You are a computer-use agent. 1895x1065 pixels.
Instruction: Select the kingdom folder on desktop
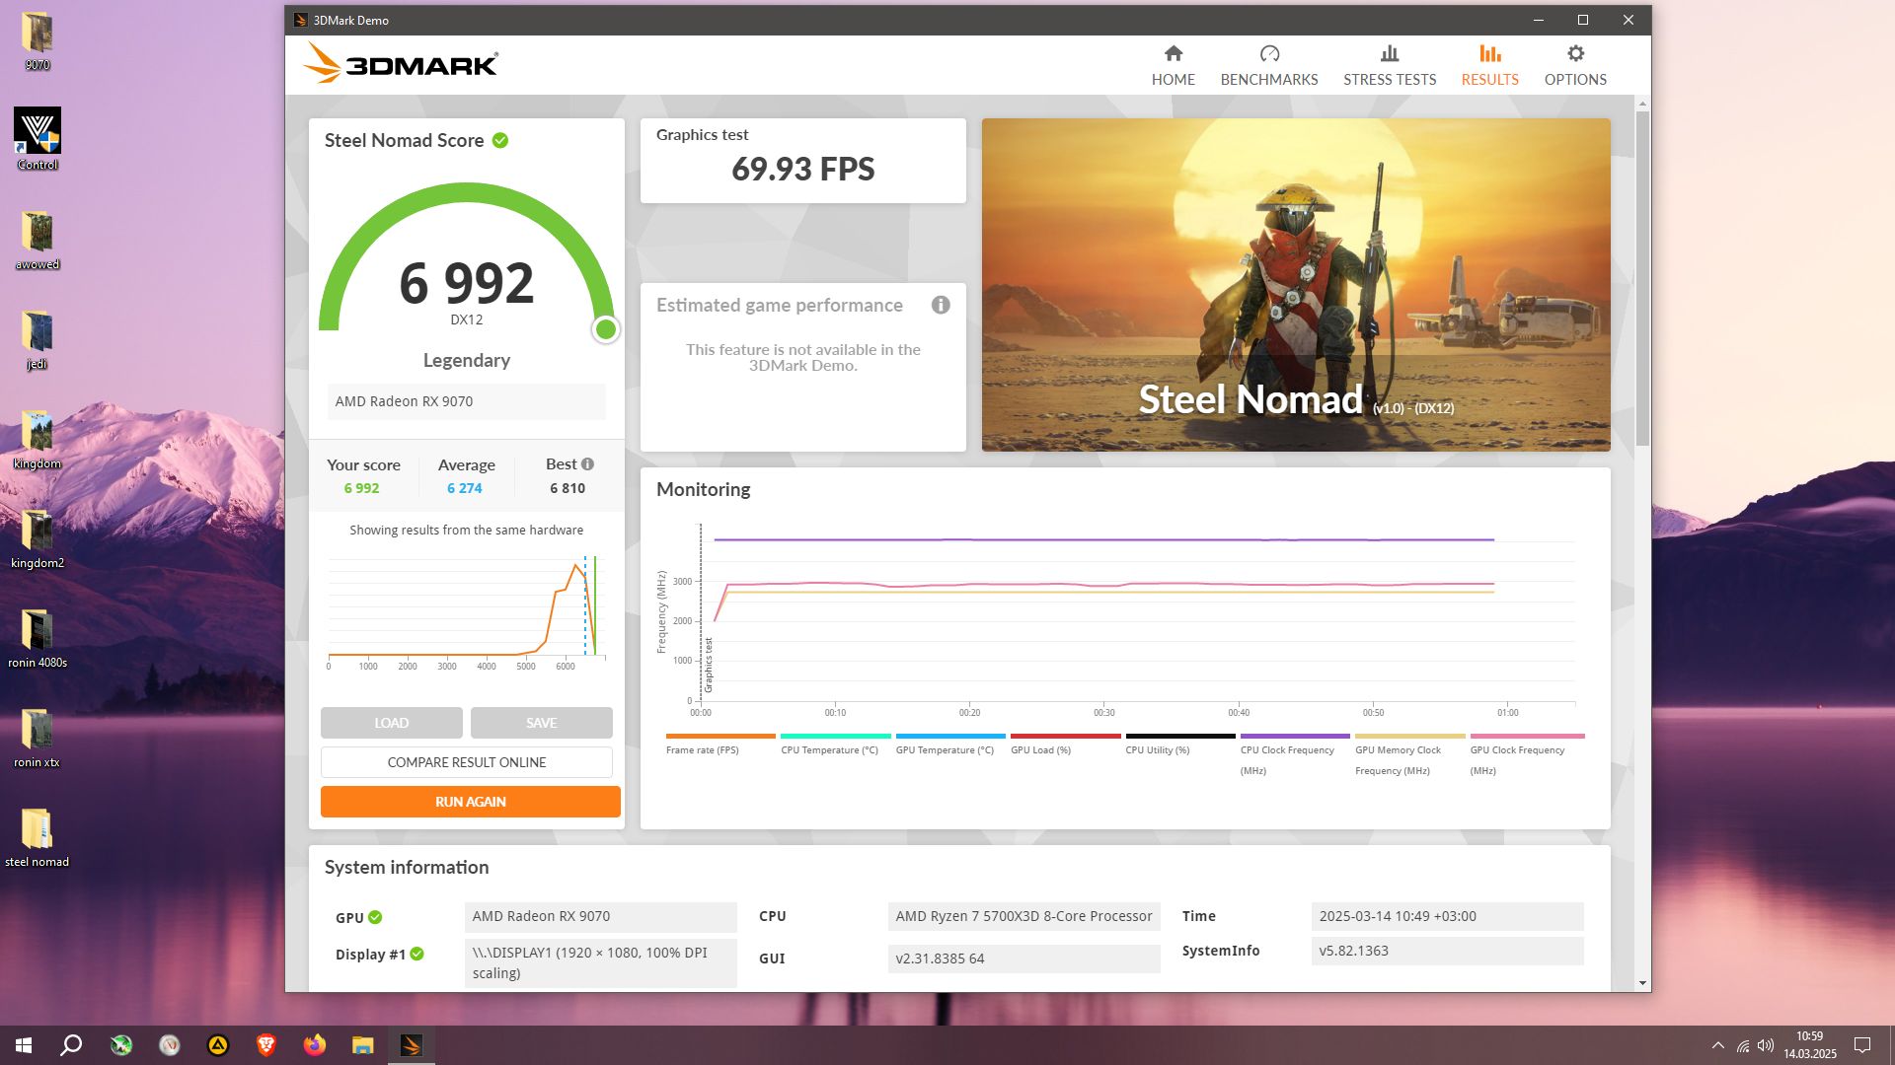38,440
